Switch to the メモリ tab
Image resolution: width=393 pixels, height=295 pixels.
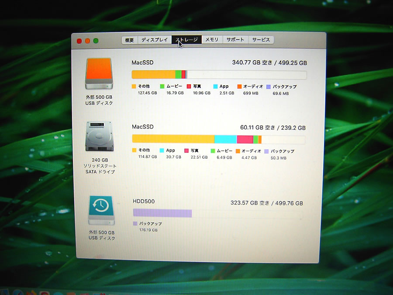coord(212,39)
